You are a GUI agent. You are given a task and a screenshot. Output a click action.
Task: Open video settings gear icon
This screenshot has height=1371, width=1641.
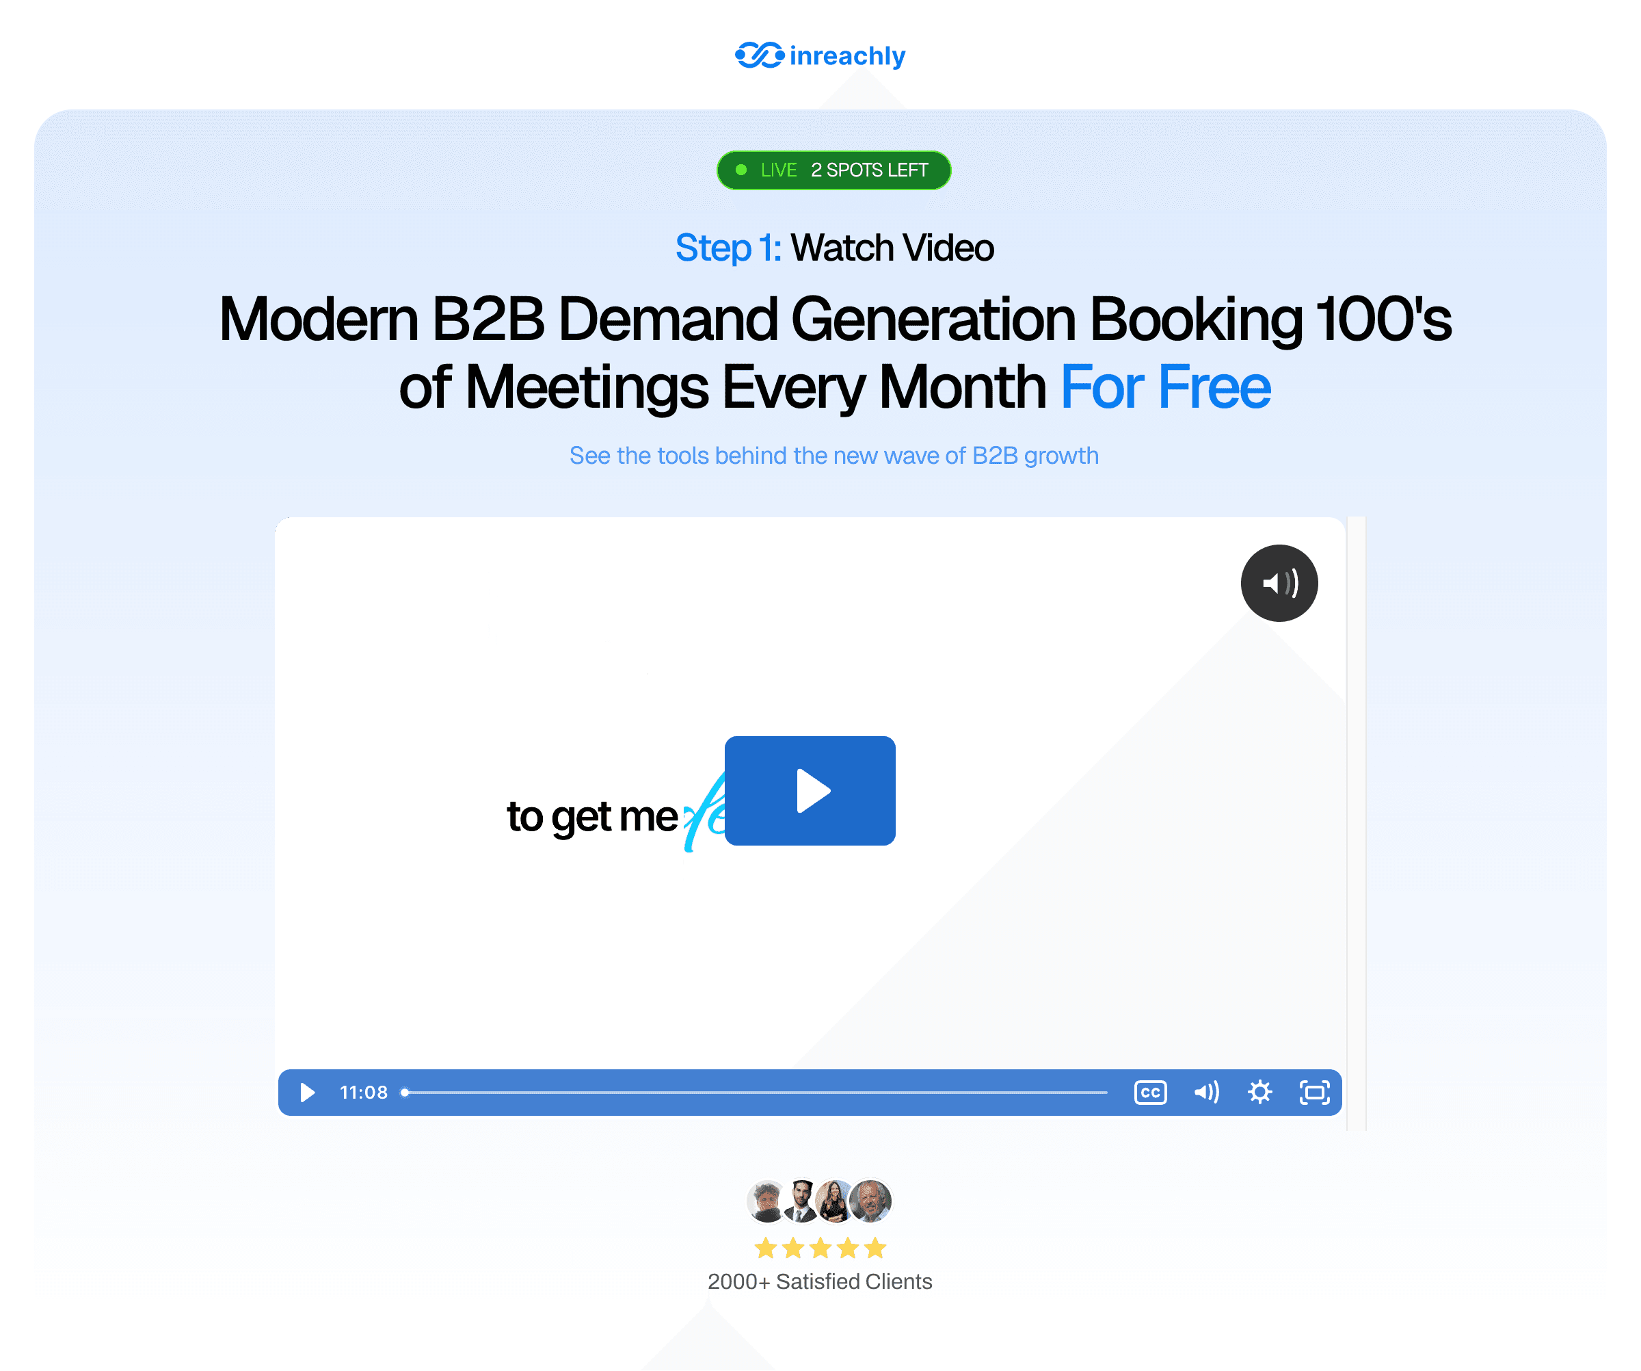(1259, 1092)
